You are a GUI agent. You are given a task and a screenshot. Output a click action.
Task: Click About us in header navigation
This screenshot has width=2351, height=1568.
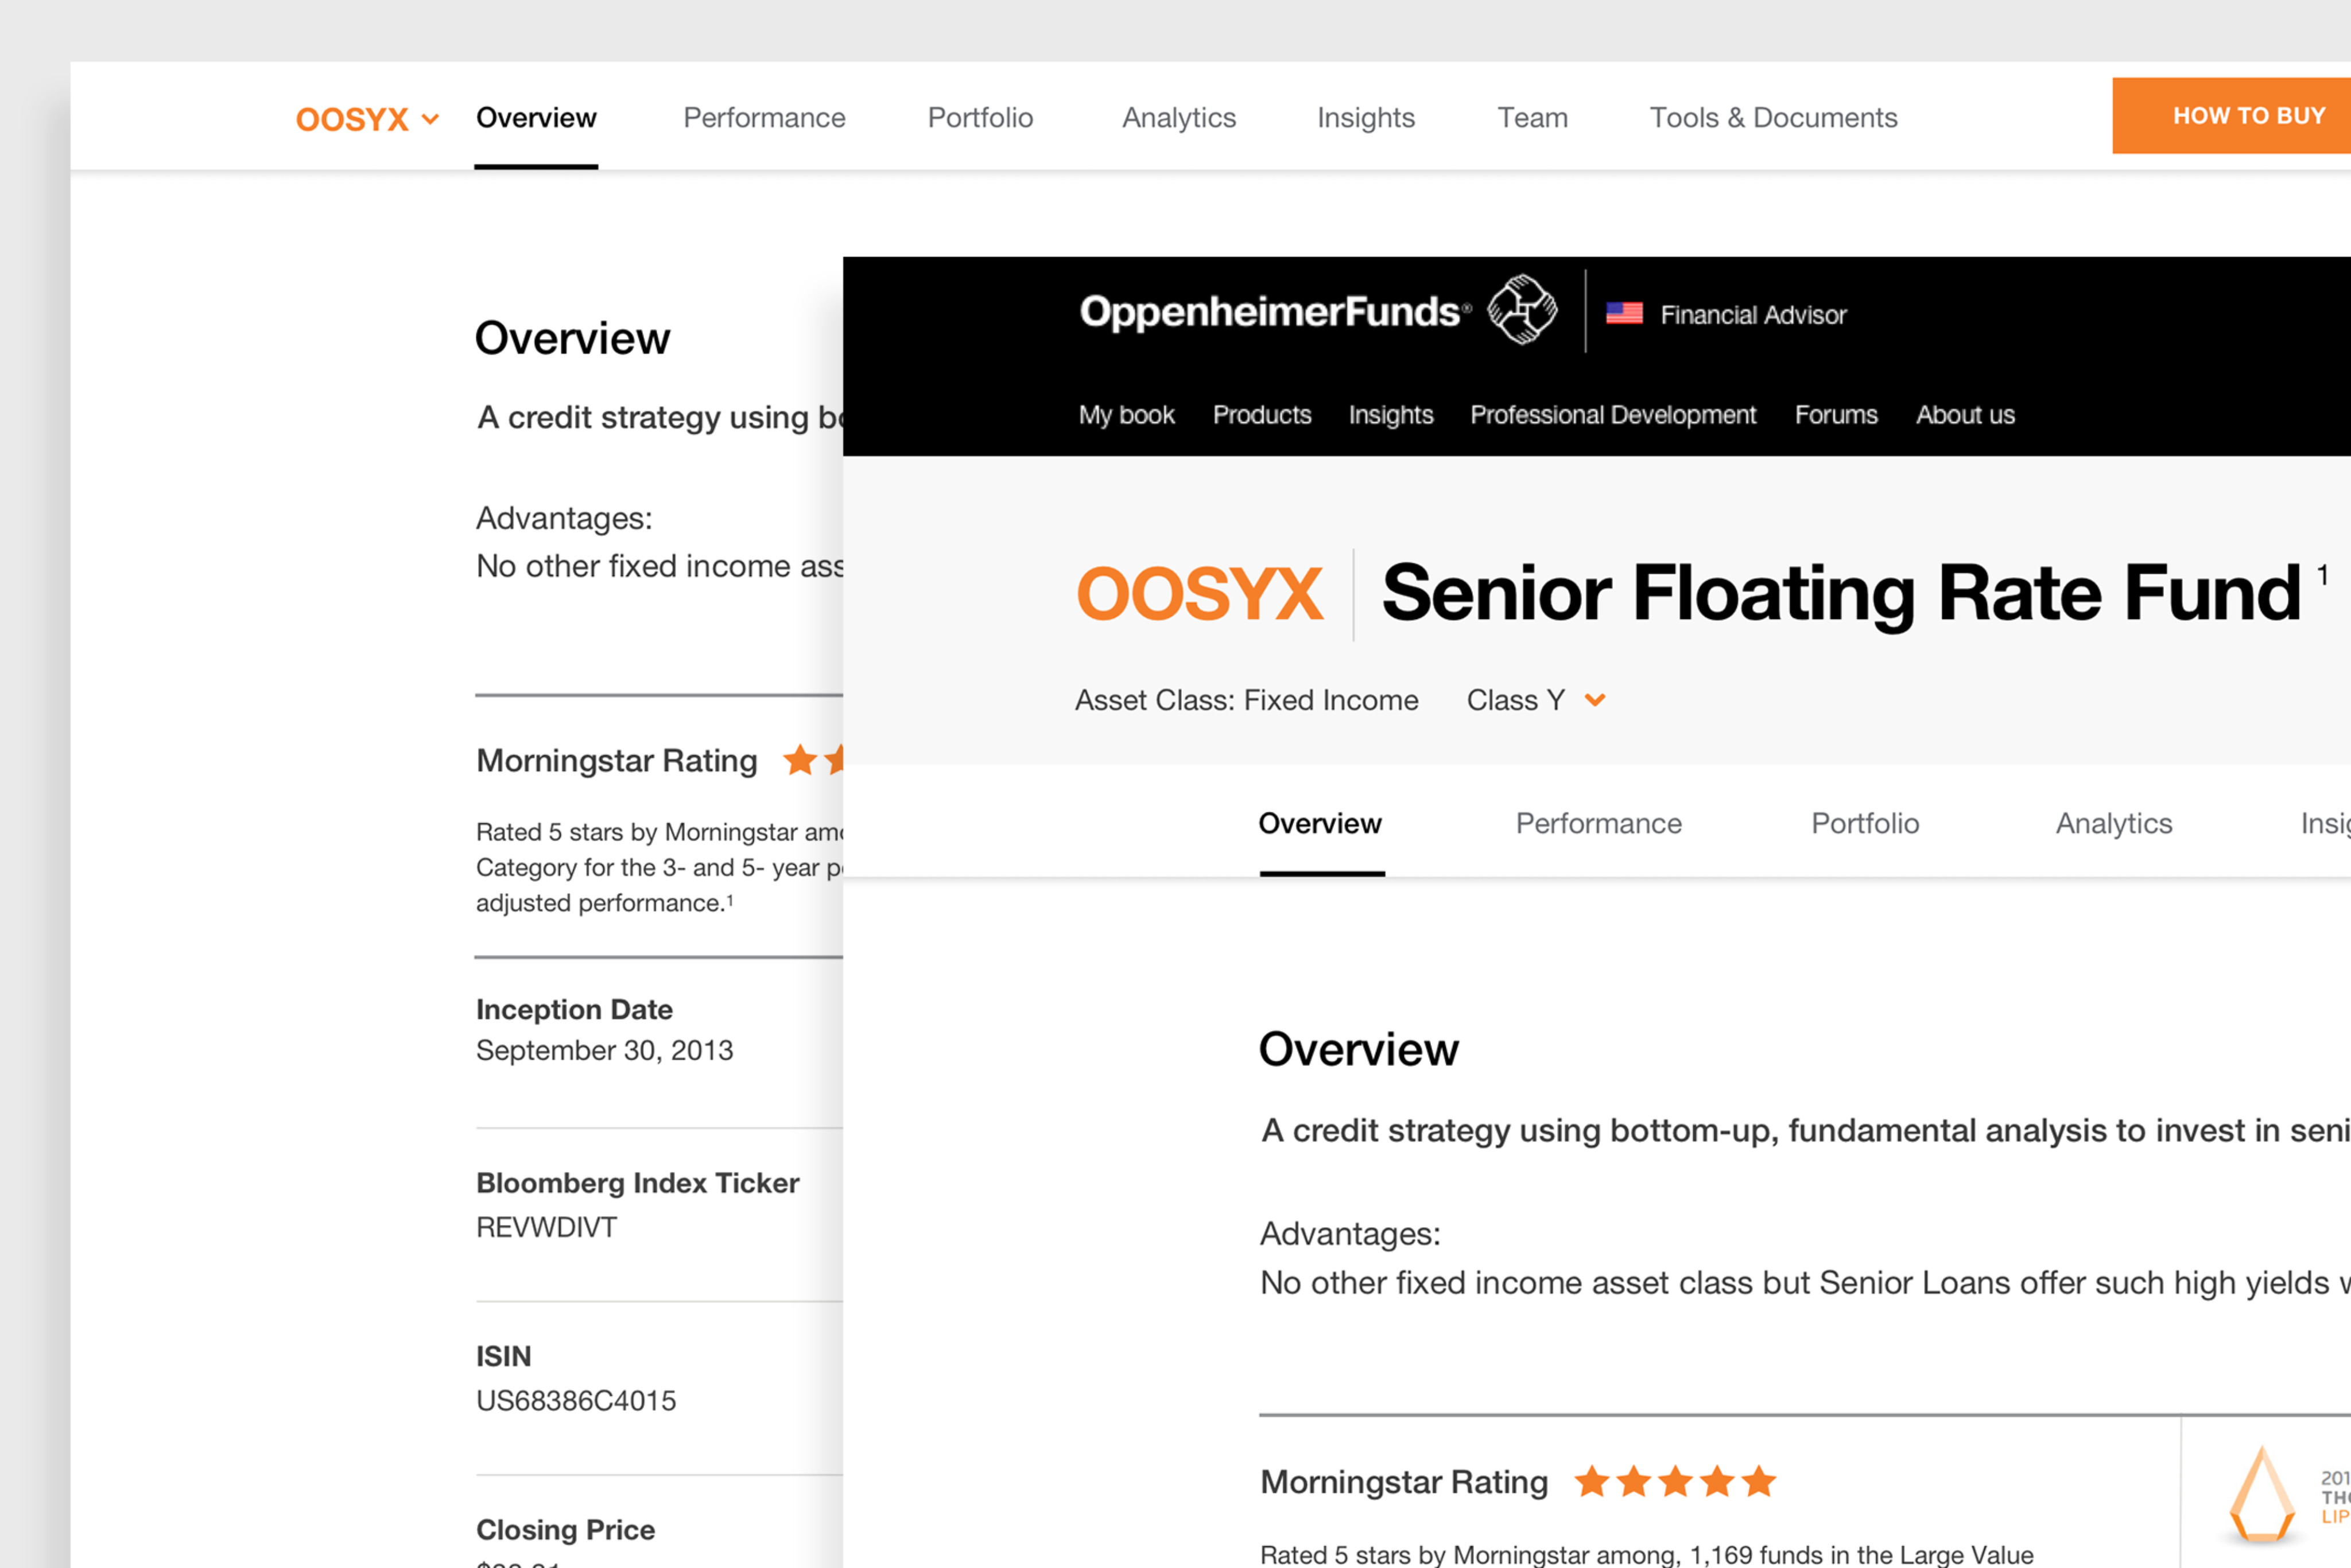pos(1965,415)
